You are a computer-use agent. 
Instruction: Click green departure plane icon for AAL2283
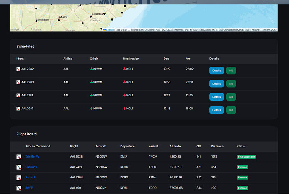[x=91, y=83]
